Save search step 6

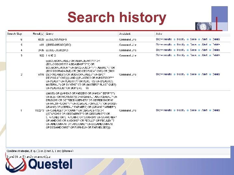[193, 39]
